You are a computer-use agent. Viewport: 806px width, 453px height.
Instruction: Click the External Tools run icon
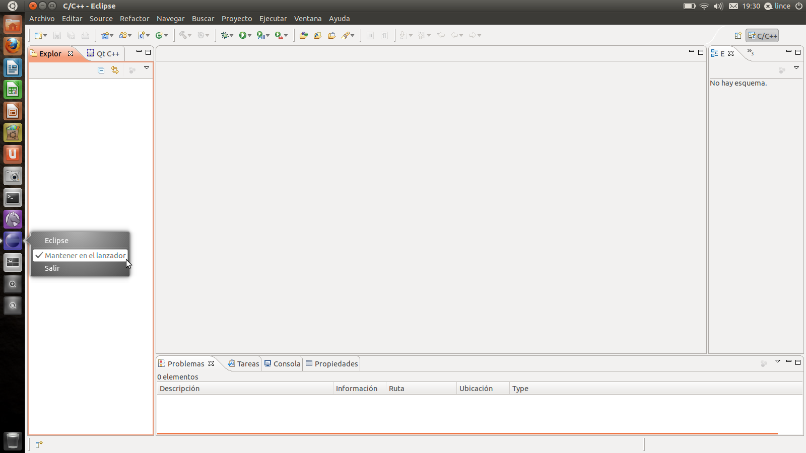[279, 35]
